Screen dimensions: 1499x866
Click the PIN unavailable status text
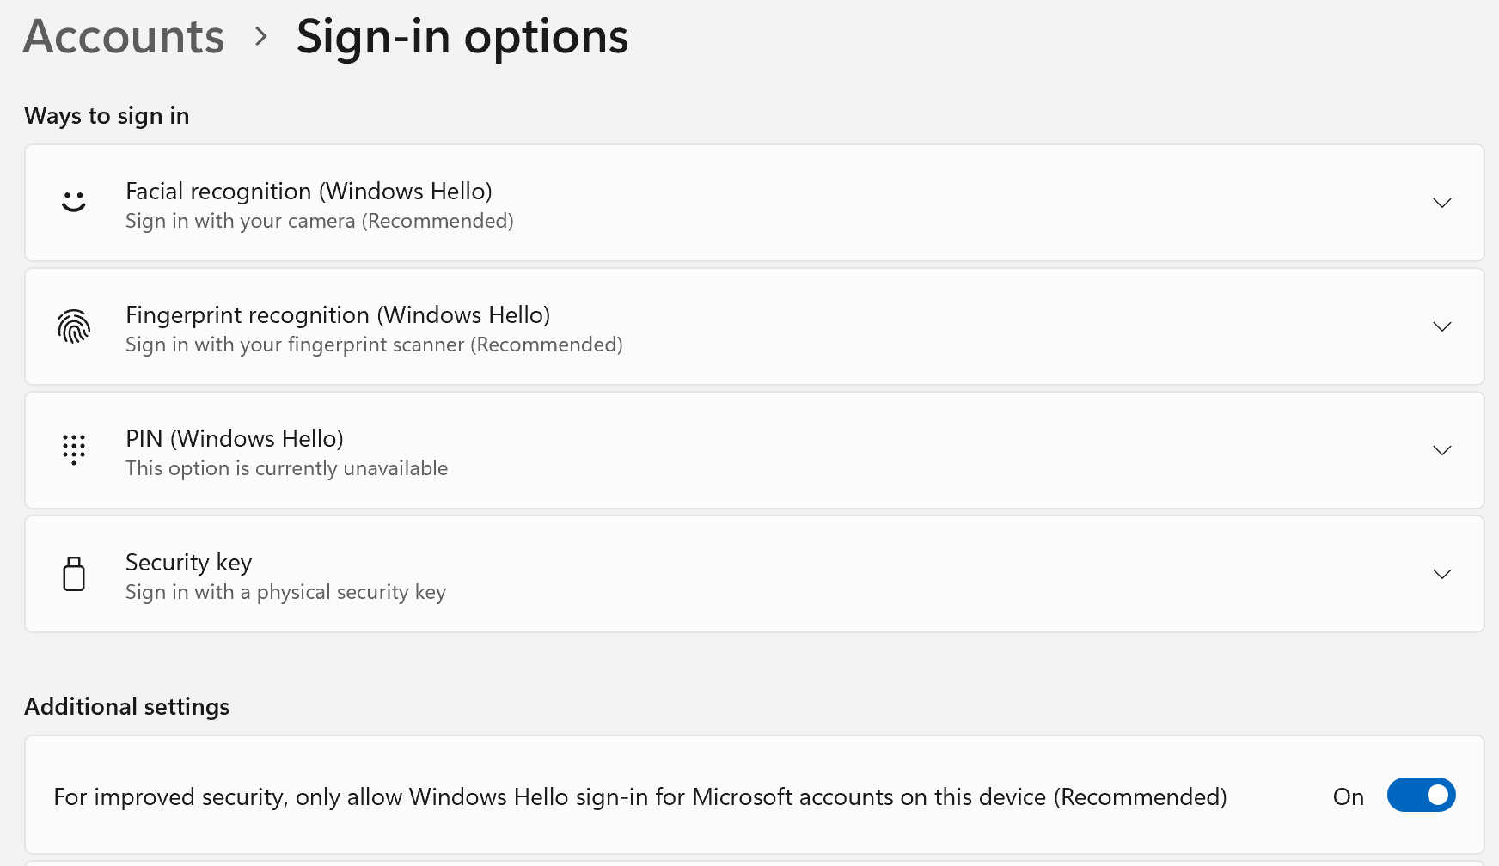click(286, 468)
